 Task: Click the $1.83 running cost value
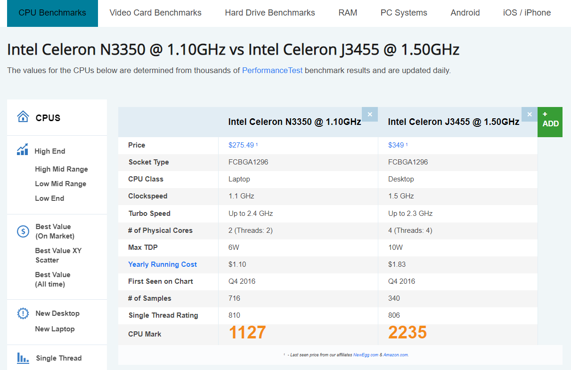coord(397,264)
